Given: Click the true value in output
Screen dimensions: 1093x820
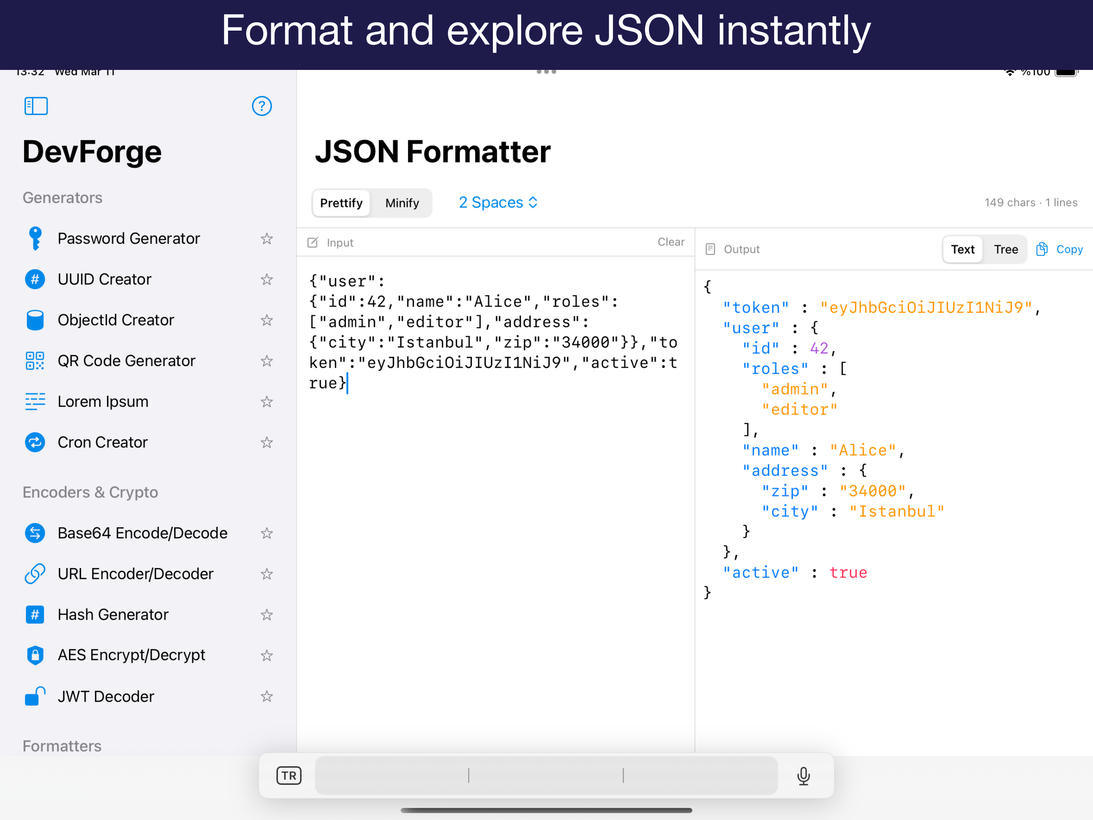Looking at the screenshot, I should coord(848,572).
